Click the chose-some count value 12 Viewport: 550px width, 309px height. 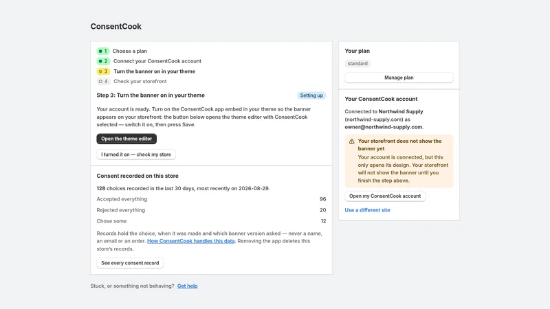(x=323, y=221)
